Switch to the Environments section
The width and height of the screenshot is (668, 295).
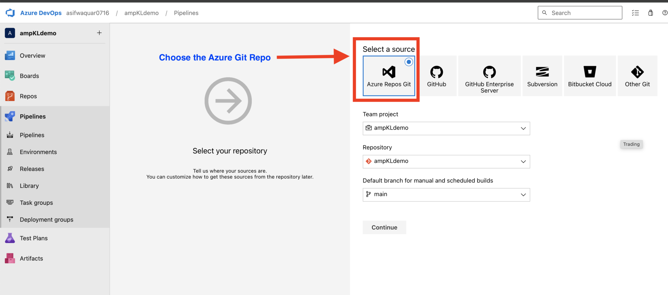[38, 152]
